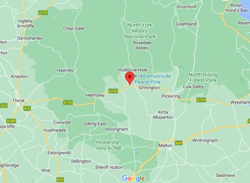Select the Goathland village label

(186, 24)
